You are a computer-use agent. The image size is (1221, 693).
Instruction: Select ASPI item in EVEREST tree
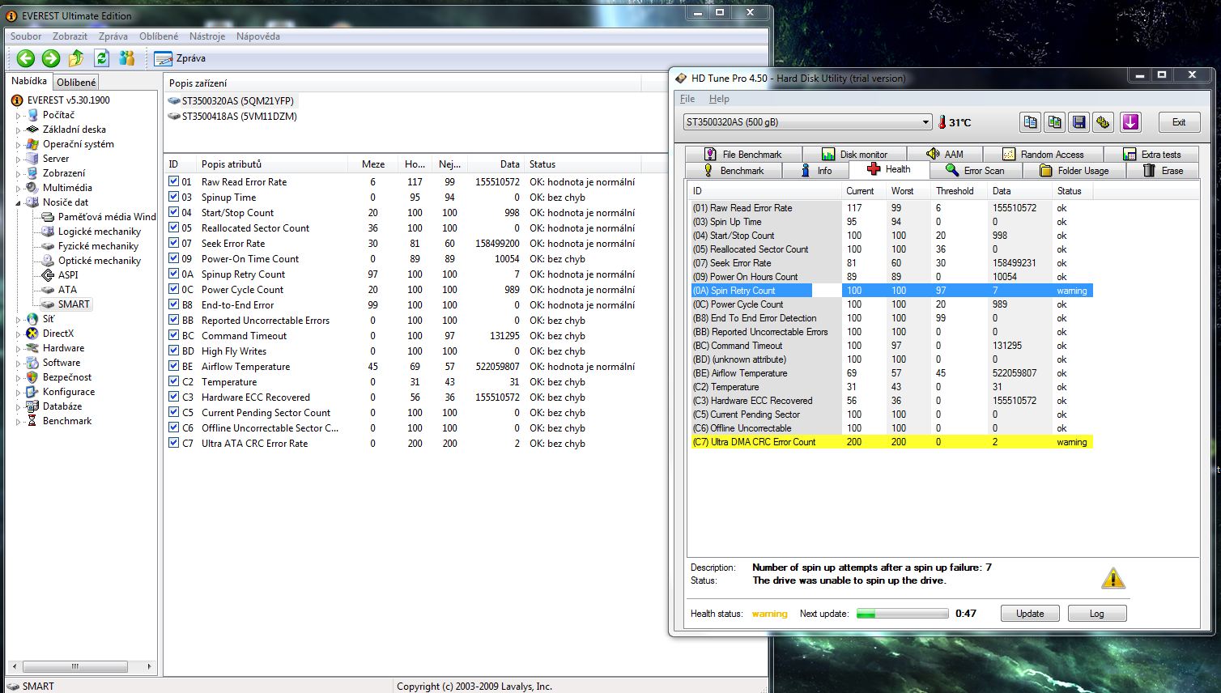click(68, 275)
